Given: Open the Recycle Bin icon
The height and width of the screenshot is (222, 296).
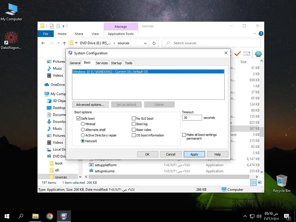Looking at the screenshot, I should pos(282,183).
